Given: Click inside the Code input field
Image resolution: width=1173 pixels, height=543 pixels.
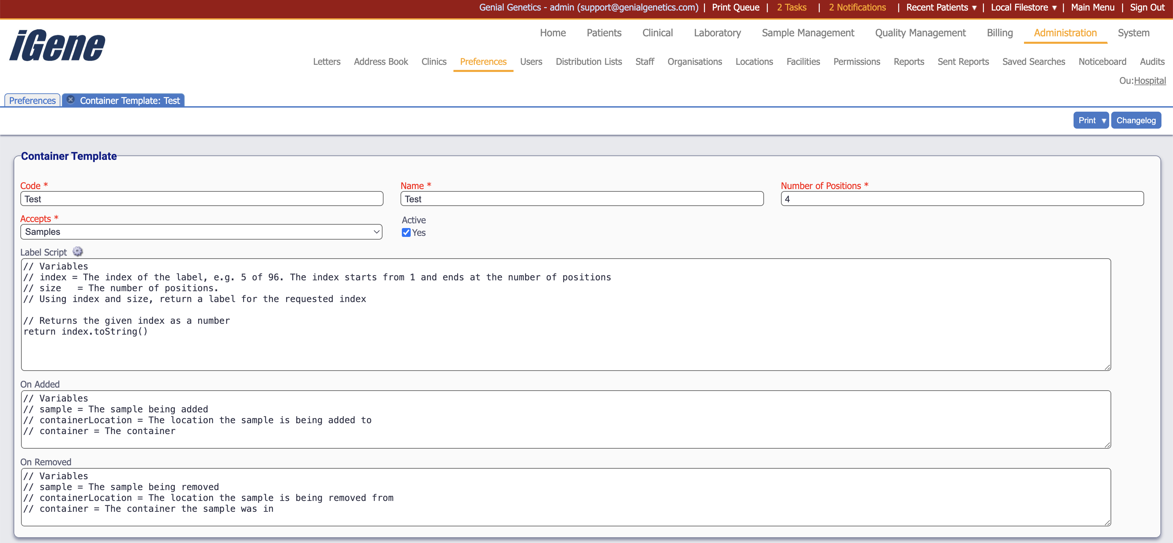Looking at the screenshot, I should 201,199.
